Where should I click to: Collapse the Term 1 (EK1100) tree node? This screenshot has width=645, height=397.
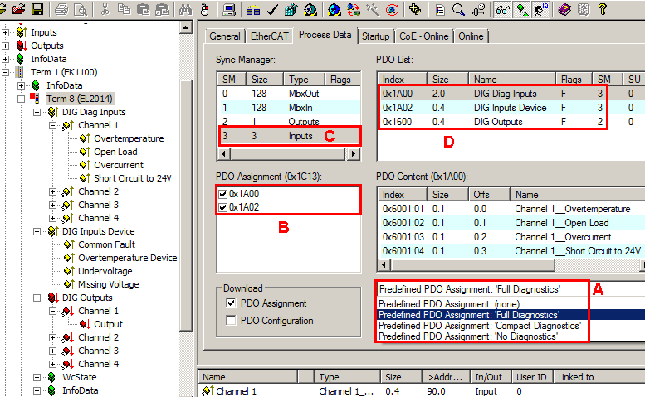click(5, 73)
